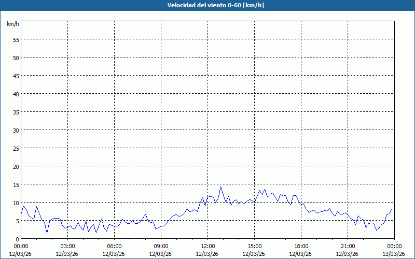This screenshot has width=415, height=259.
Task: Click the 03:00 time label
Action: click(x=67, y=246)
